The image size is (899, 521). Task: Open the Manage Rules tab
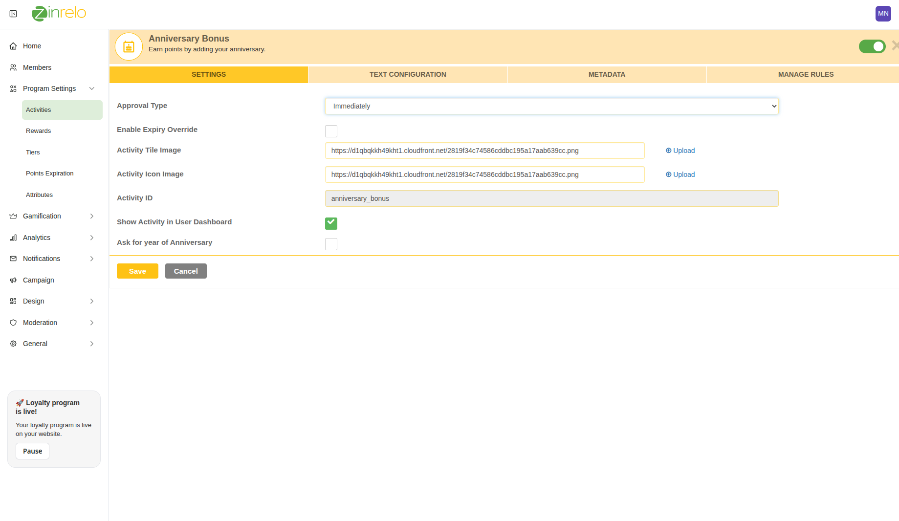click(806, 74)
